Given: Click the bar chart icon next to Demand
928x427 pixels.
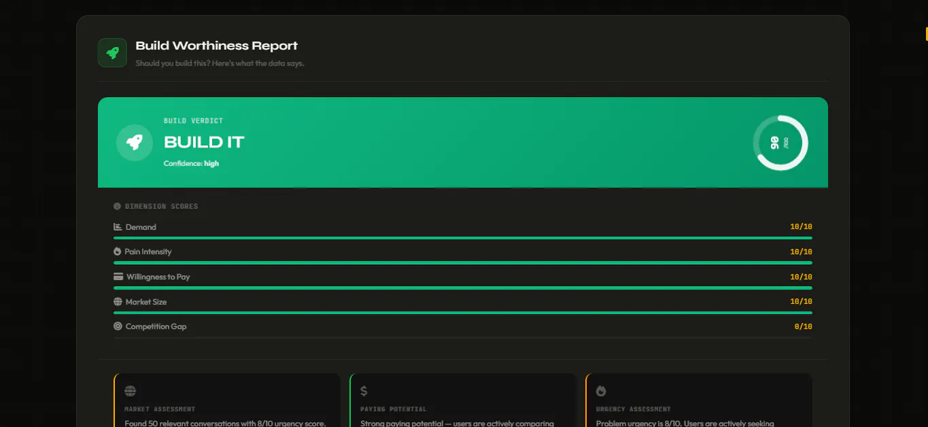Looking at the screenshot, I should 118,227.
